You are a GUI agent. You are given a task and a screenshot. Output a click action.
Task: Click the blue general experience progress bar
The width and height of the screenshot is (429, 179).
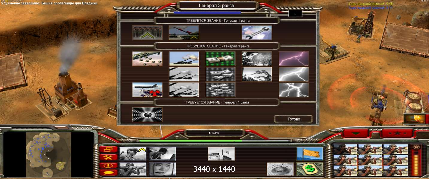207,13
